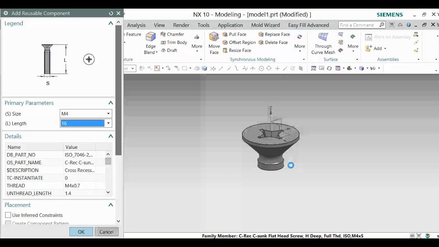The height and width of the screenshot is (247, 439).
Task: Select the Draft tool
Action: point(169,50)
